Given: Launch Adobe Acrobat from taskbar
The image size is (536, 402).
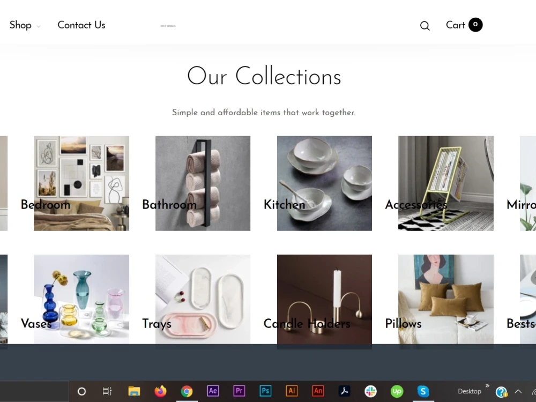Looking at the screenshot, I should 344,391.
